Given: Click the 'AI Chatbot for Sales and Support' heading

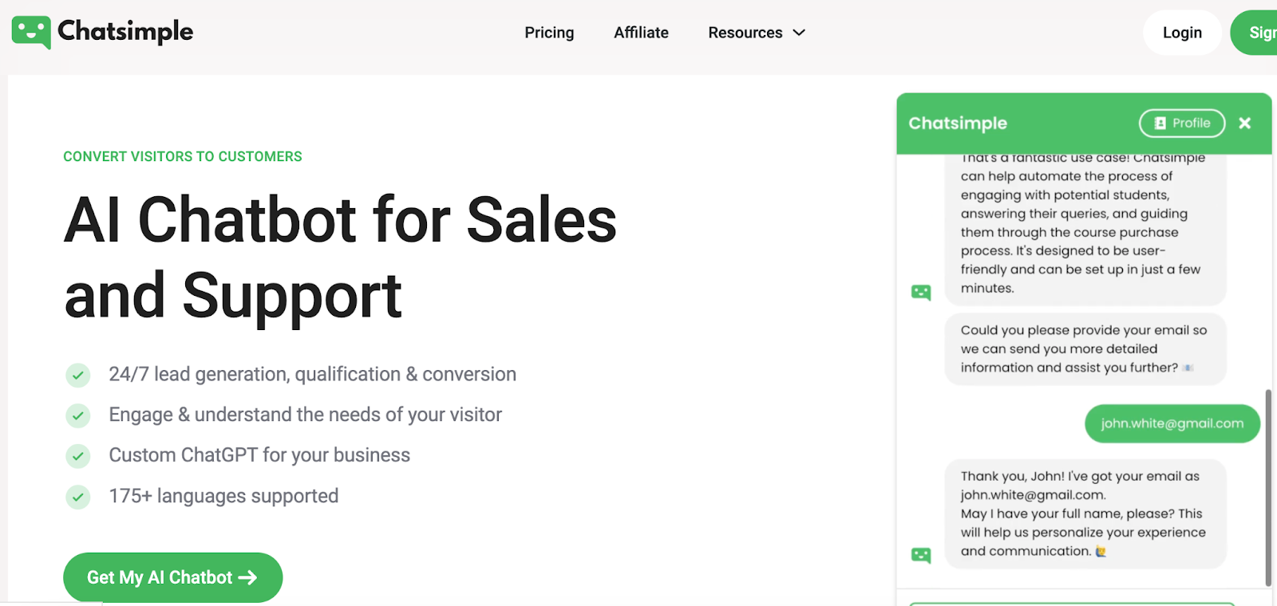Looking at the screenshot, I should click(341, 257).
